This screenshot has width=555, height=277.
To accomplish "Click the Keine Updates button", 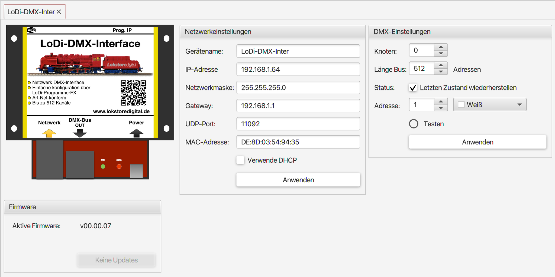I will click(116, 260).
